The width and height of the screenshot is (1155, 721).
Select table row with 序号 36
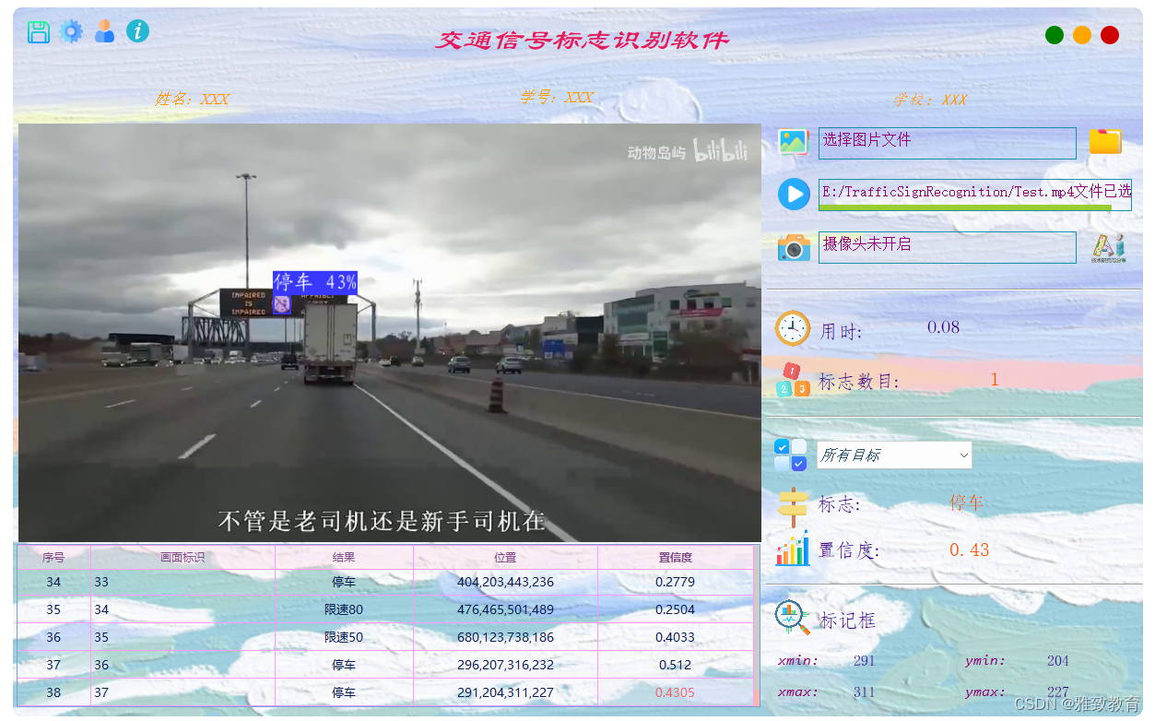click(x=385, y=637)
